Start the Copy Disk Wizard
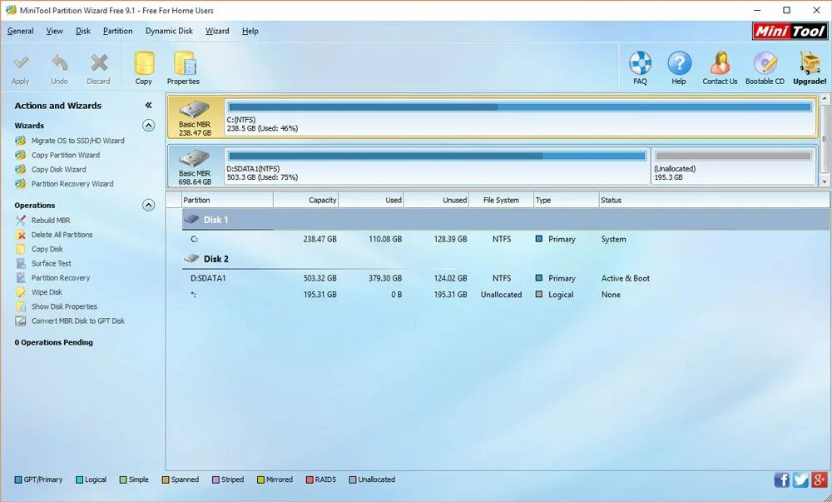Screen dimensions: 832x502 pos(58,169)
